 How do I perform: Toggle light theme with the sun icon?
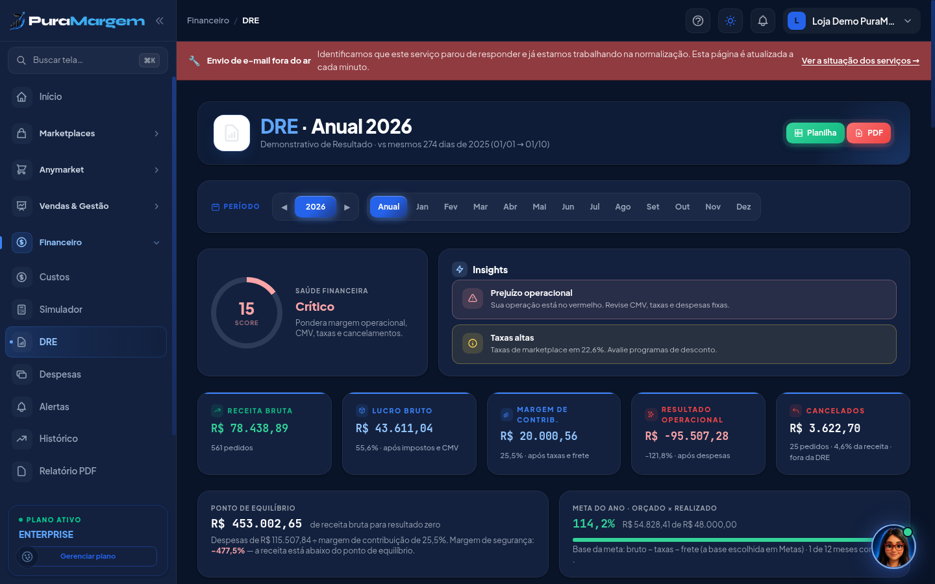coord(730,21)
